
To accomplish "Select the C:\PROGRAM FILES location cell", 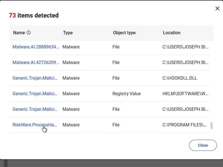I will coord(185,125).
